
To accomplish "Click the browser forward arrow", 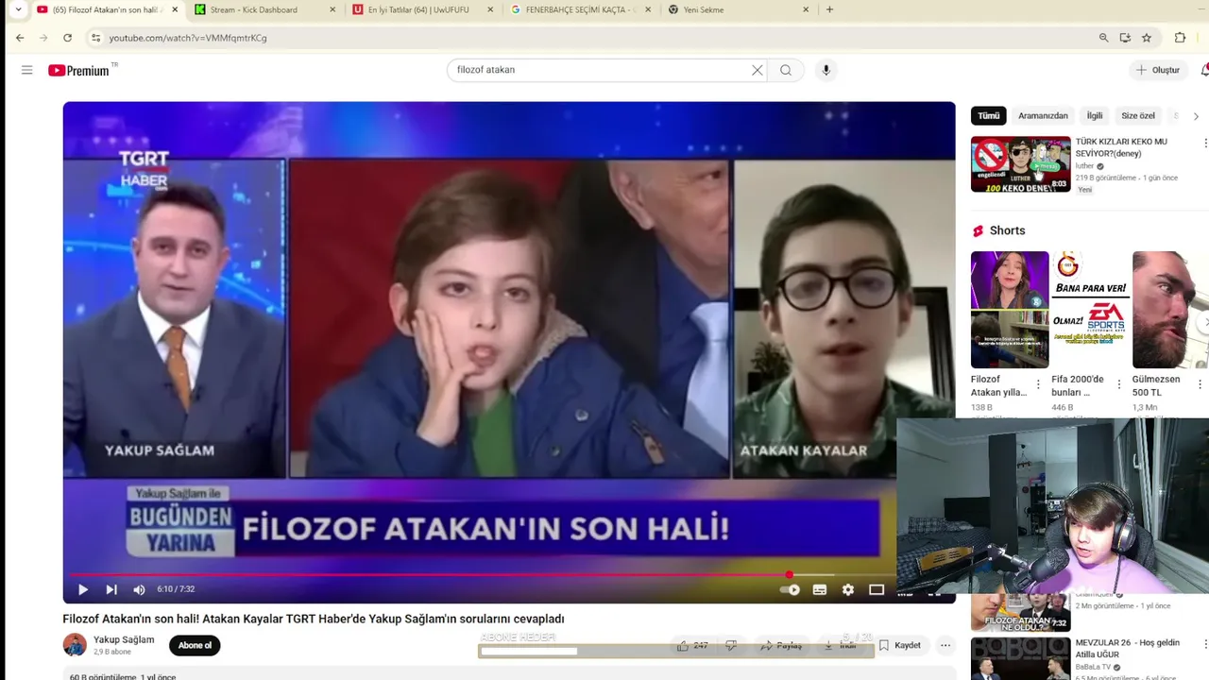I will [43, 38].
